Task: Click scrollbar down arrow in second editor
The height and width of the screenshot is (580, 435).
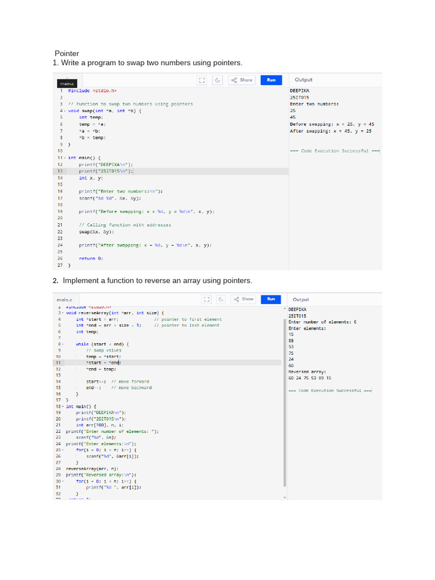Action: point(284,497)
